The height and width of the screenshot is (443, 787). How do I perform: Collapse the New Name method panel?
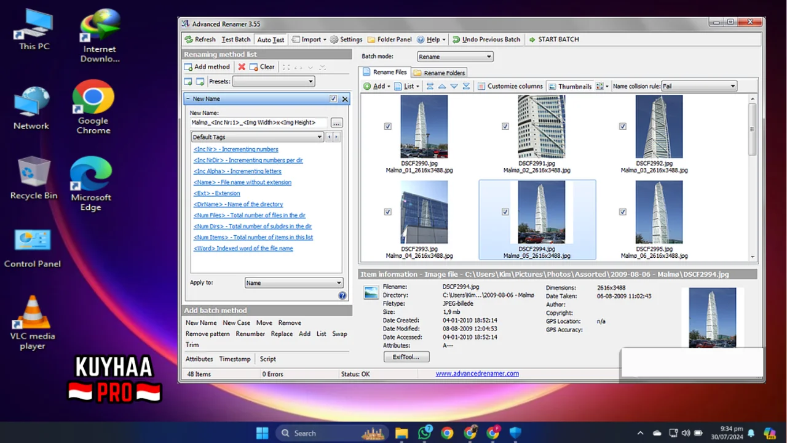tap(188, 99)
